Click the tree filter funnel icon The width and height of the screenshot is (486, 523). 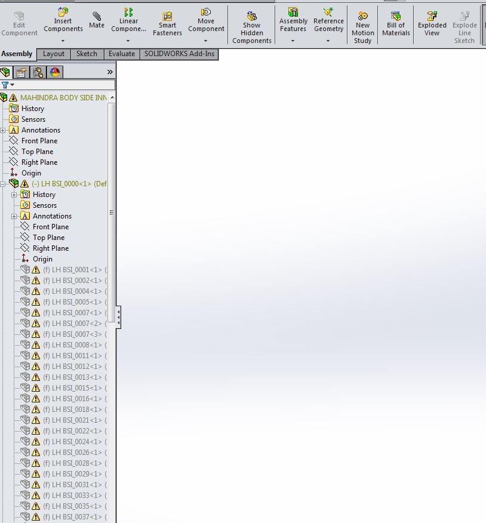[x=5, y=85]
